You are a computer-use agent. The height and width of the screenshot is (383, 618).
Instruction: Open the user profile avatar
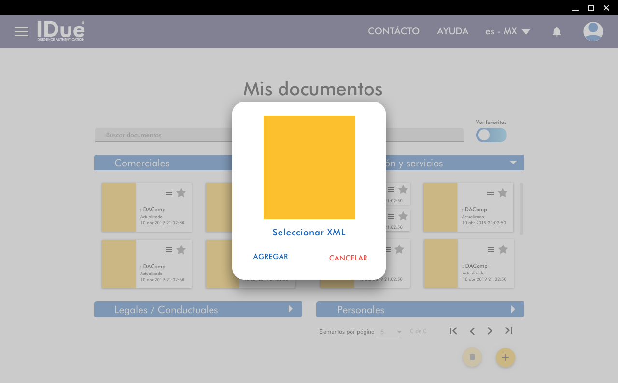[592, 32]
